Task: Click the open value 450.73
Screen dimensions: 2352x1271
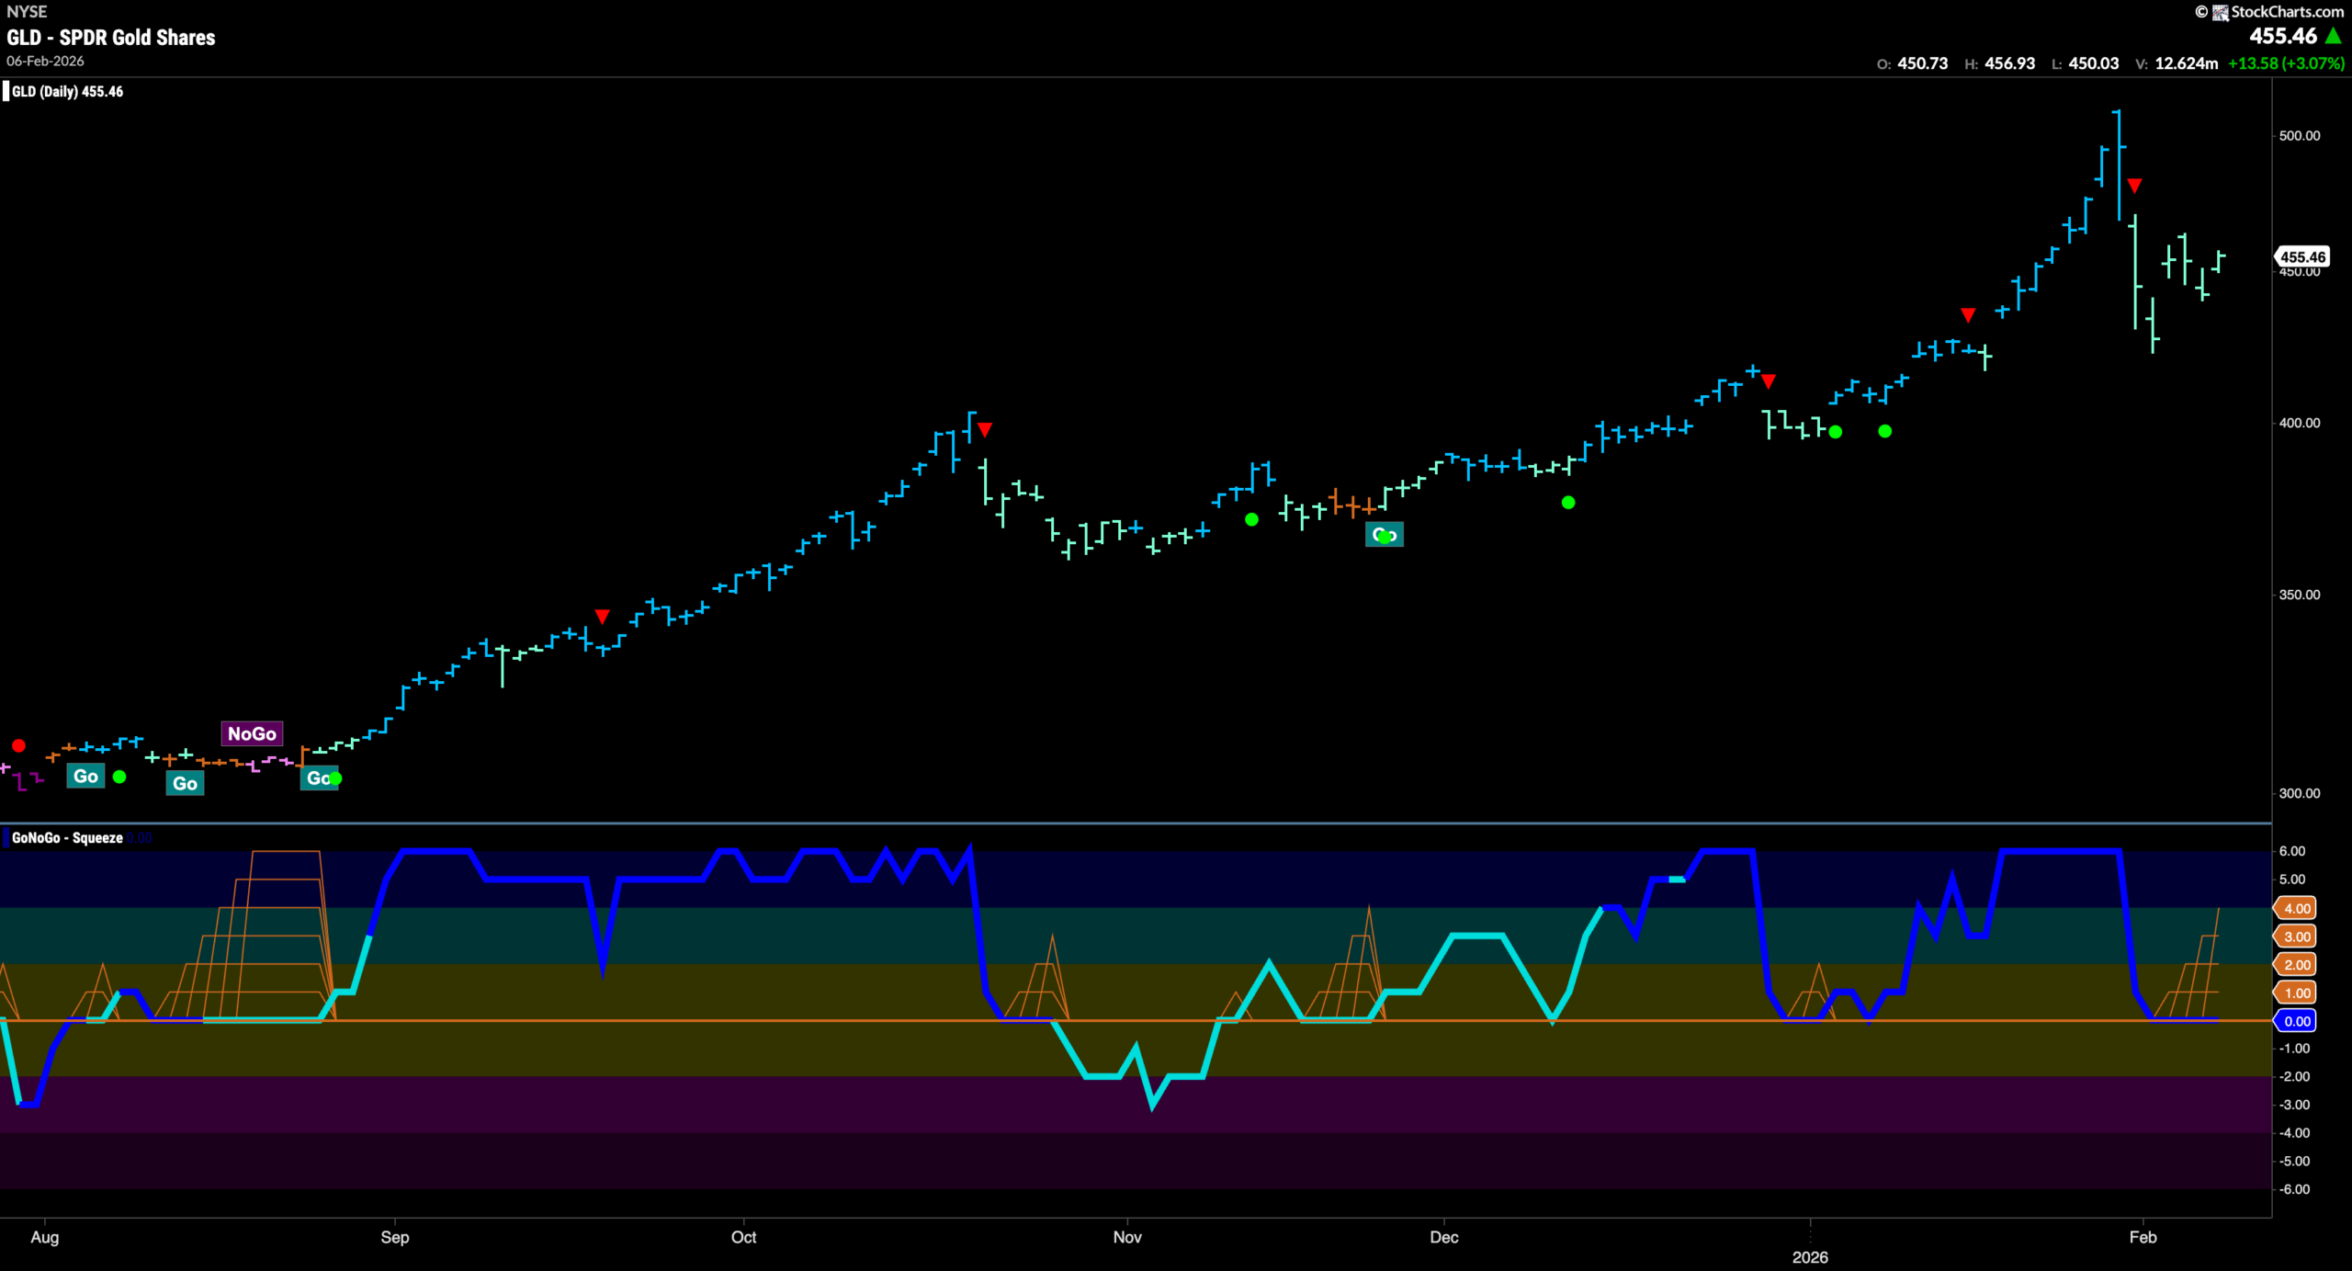Action: click(1923, 63)
